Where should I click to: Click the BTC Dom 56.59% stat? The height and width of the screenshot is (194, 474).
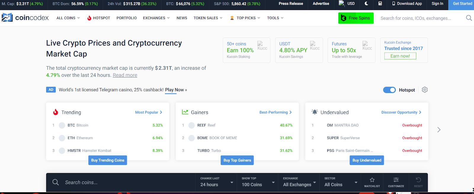[75, 4]
